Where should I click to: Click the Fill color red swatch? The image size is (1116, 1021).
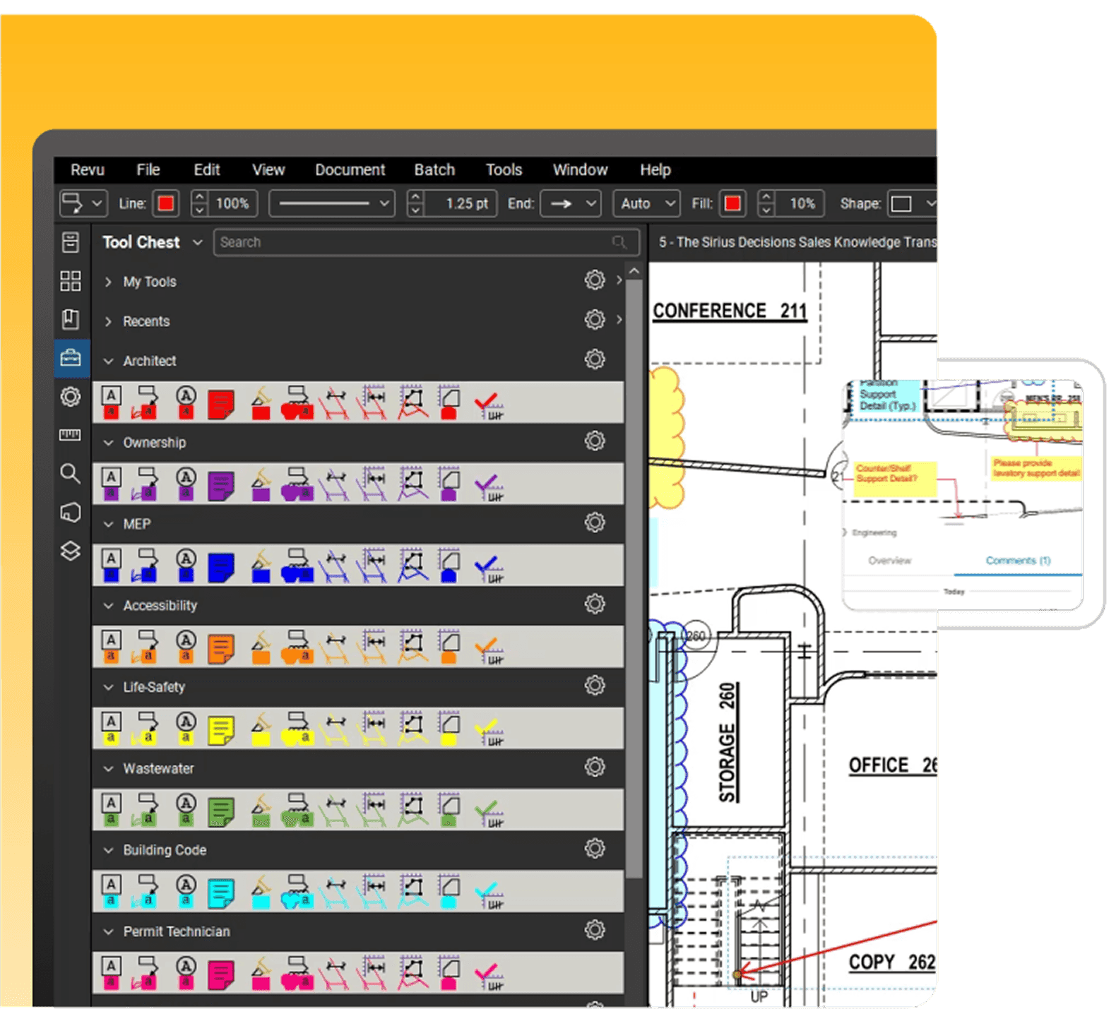click(x=732, y=204)
